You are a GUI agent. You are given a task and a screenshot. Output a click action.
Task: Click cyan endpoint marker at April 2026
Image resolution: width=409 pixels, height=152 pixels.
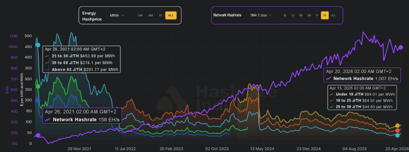tap(397, 135)
